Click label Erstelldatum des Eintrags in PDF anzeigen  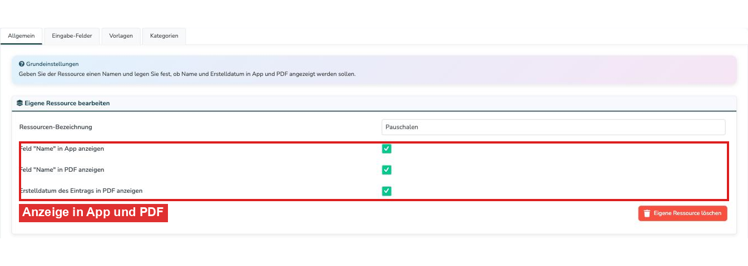point(81,191)
